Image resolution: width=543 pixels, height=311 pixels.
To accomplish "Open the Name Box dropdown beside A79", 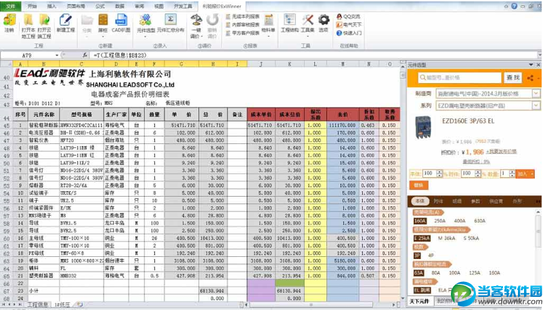I will coord(57,55).
